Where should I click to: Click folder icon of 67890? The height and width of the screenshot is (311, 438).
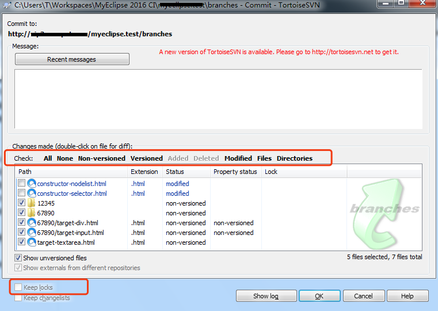pos(32,213)
